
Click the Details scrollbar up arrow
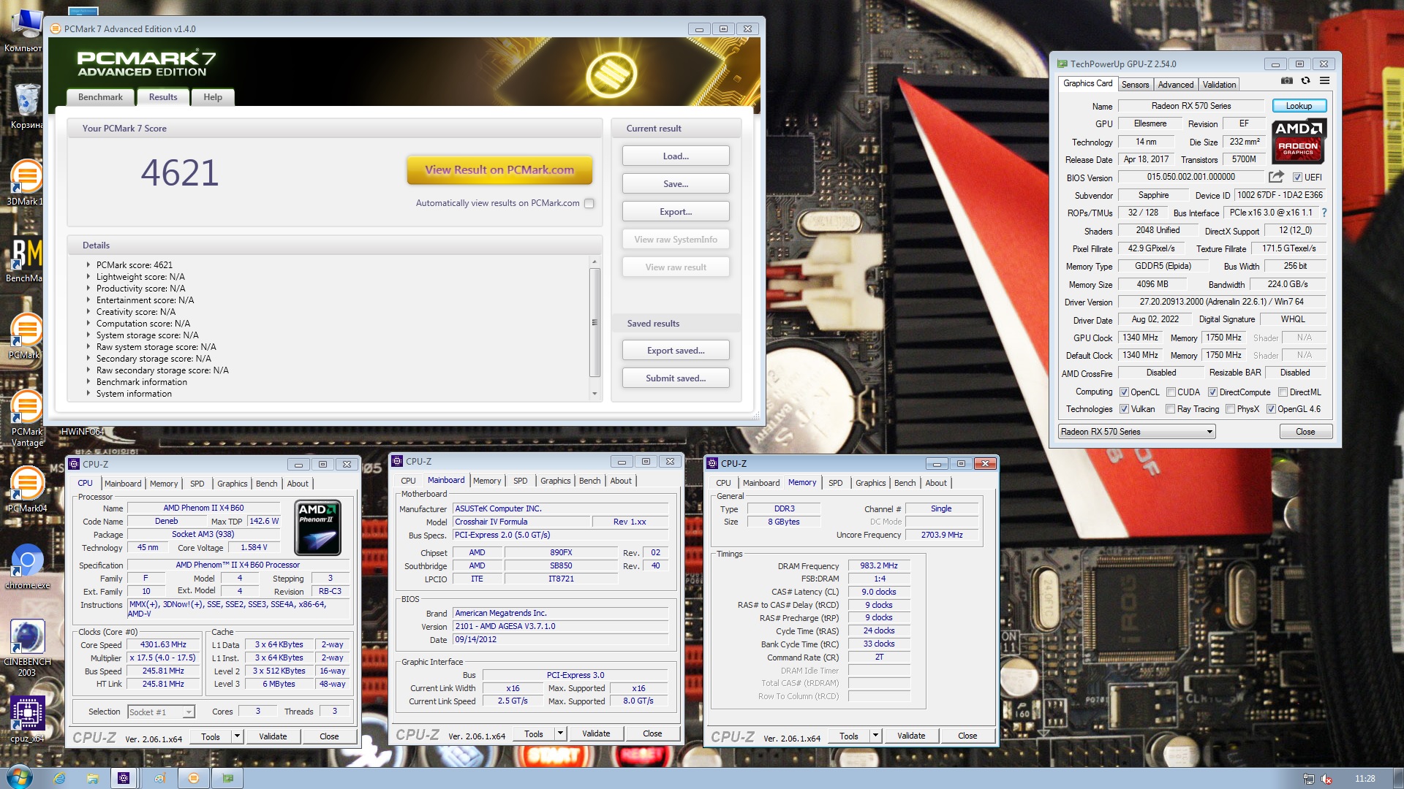coord(595,262)
